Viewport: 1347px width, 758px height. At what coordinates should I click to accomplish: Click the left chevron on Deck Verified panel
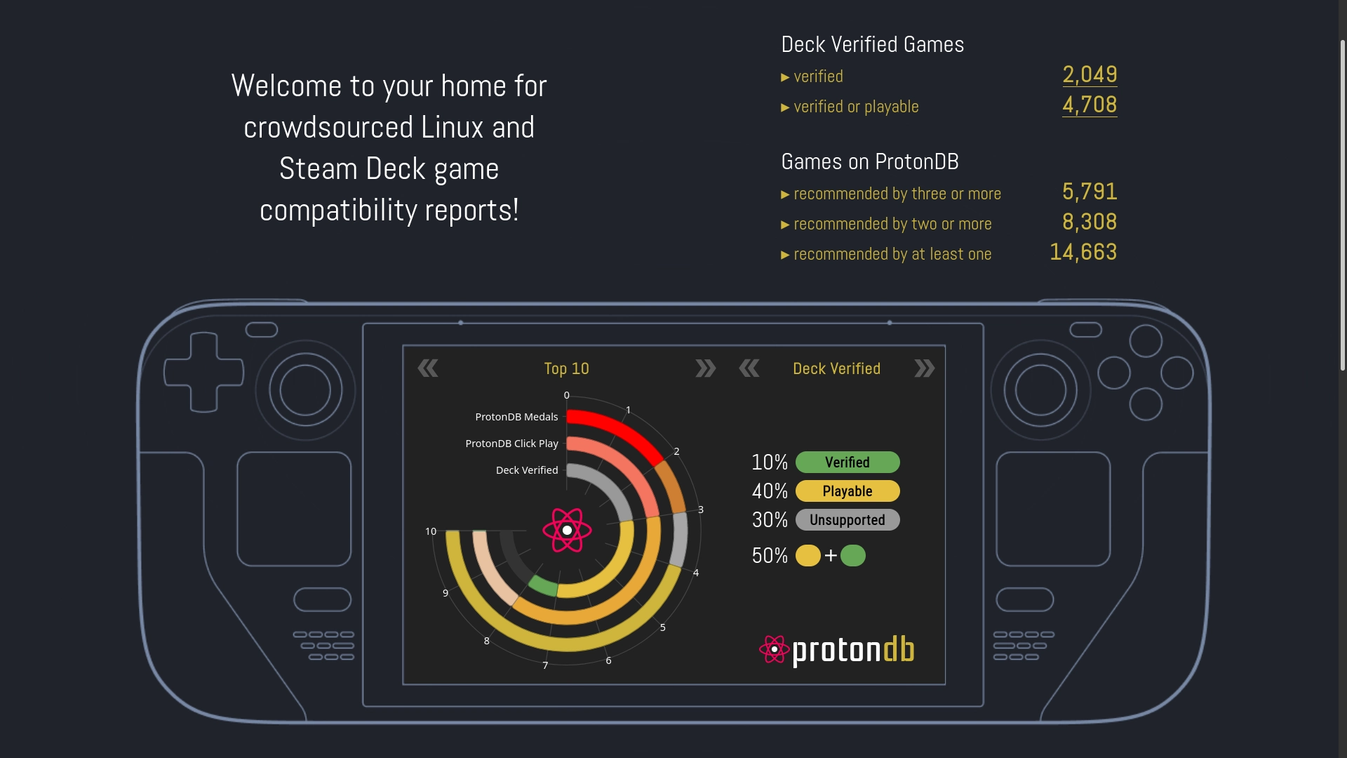(x=747, y=368)
